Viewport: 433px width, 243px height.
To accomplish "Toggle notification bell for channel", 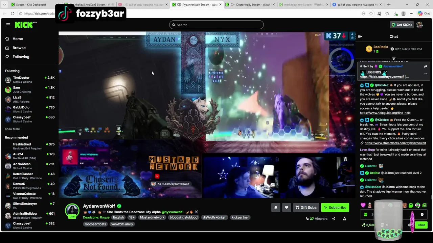I will (x=276, y=208).
